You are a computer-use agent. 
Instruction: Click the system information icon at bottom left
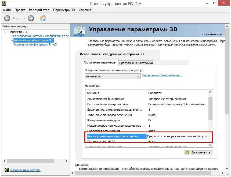[x=7, y=170]
